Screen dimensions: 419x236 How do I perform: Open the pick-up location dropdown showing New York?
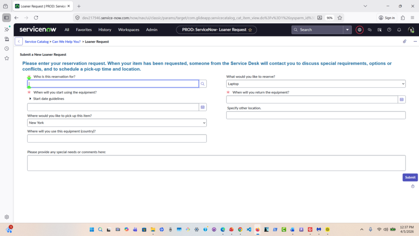[x=117, y=123]
